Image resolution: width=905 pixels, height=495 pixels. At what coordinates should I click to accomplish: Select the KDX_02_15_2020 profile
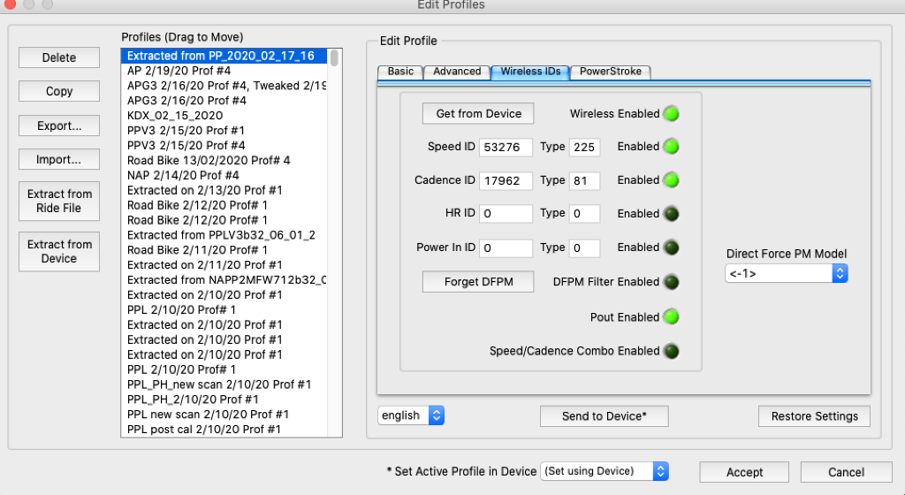(175, 116)
